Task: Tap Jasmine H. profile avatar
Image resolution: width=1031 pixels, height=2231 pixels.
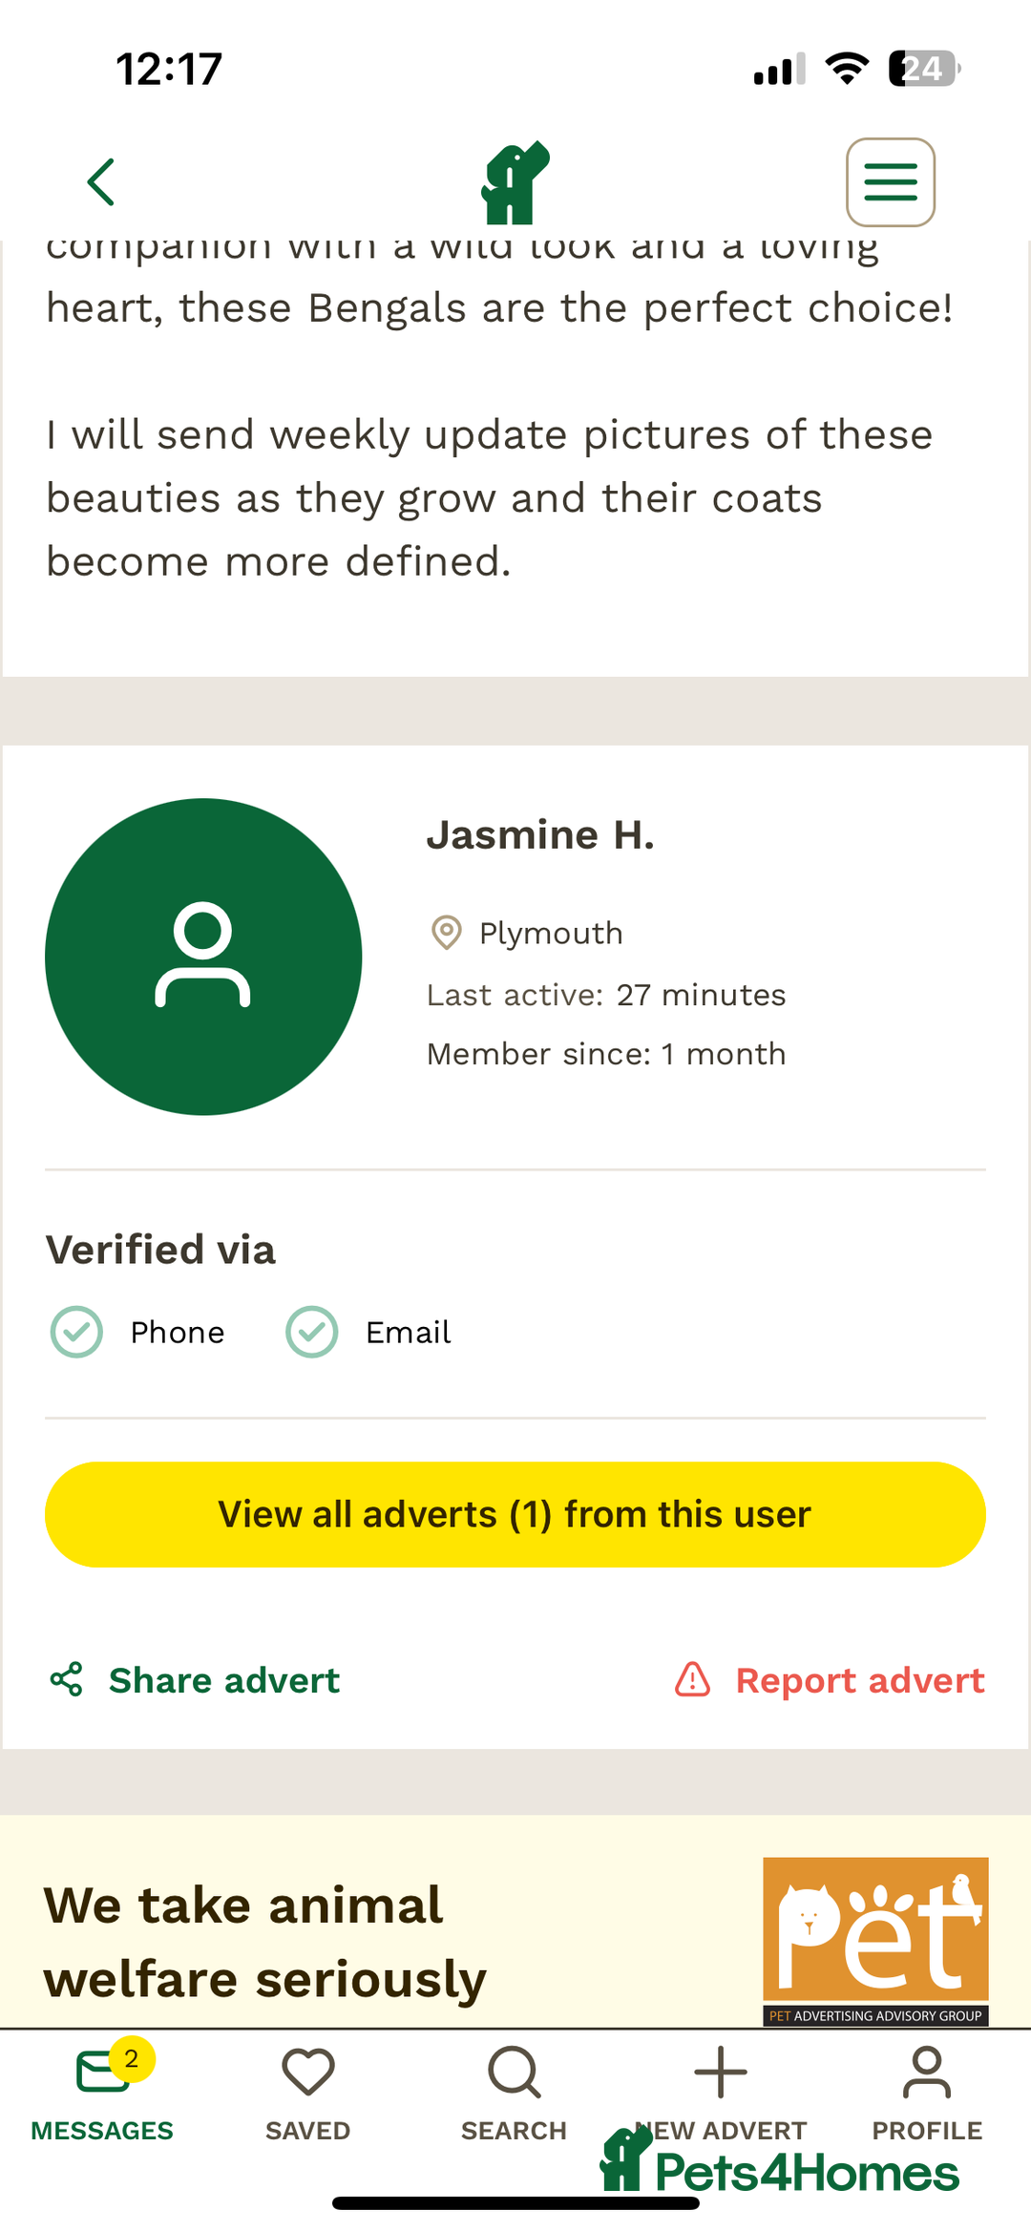Action: 203,957
